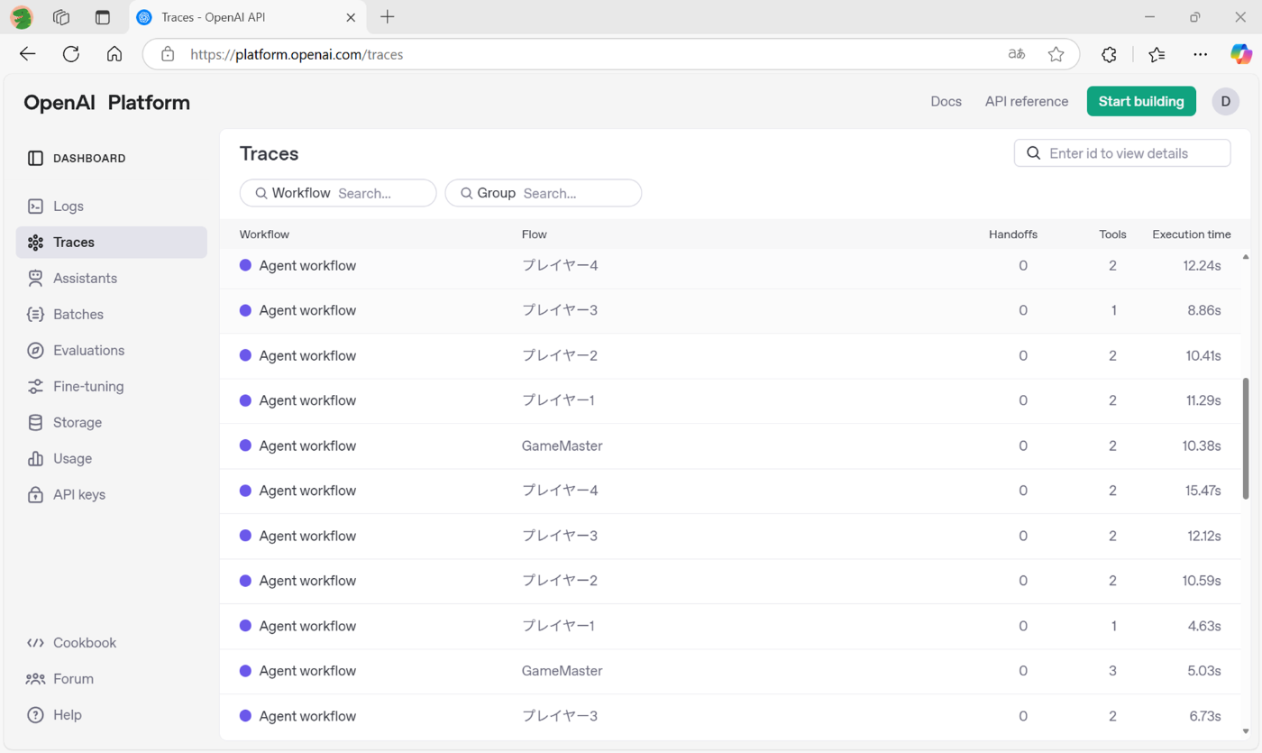Viewport: 1262px width, 753px height.
Task: Open the Copilot icon in the toolbar
Action: pos(1241,54)
